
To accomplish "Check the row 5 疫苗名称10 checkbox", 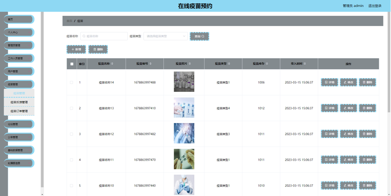I will (72, 186).
